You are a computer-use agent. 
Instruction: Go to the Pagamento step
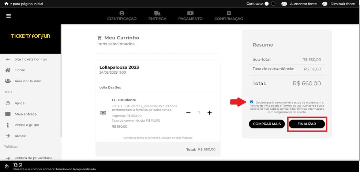(190, 16)
